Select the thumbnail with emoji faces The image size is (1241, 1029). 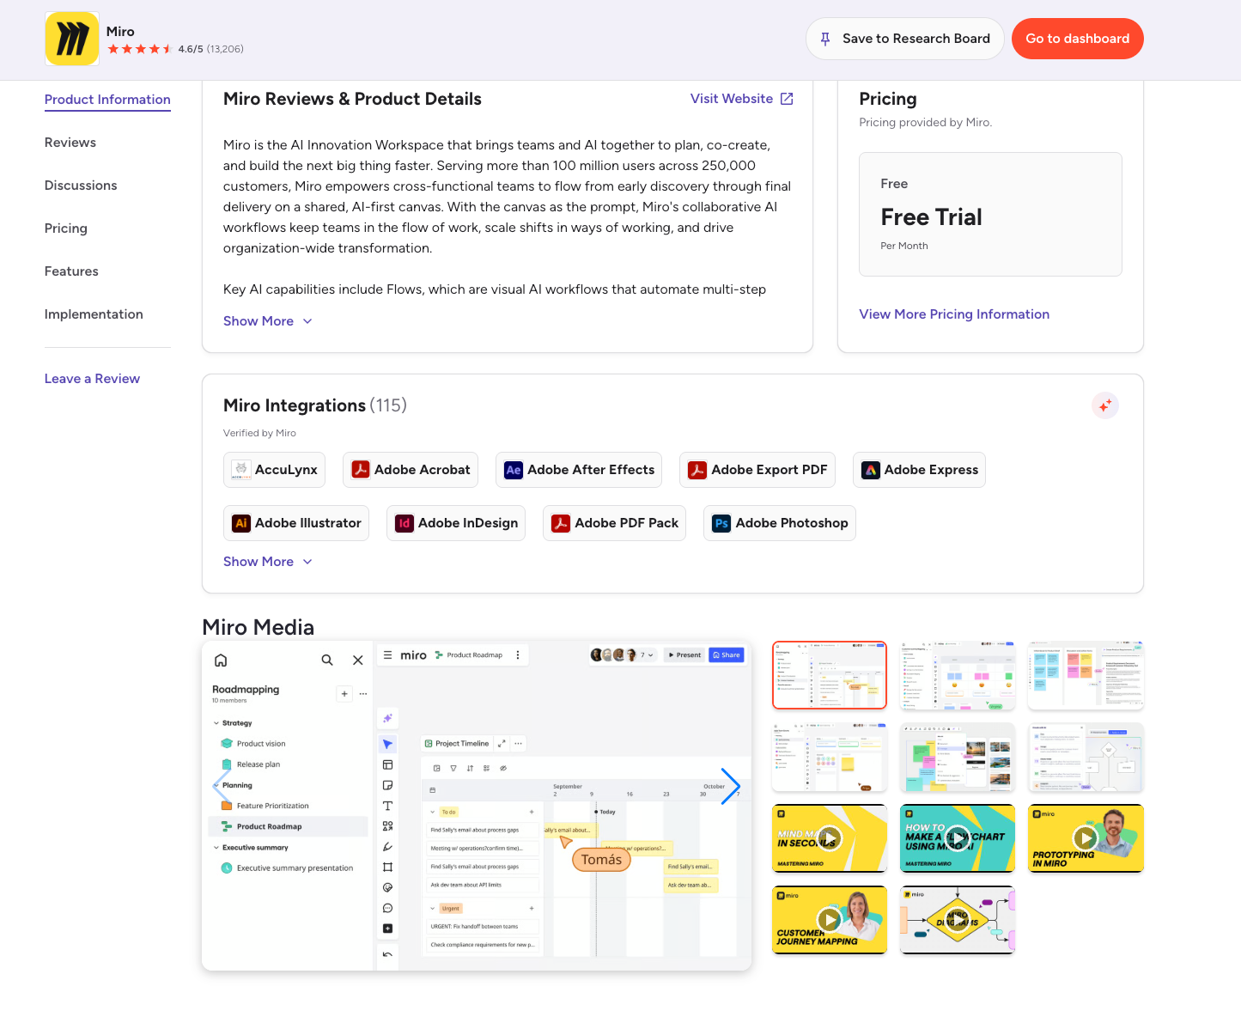(958, 675)
